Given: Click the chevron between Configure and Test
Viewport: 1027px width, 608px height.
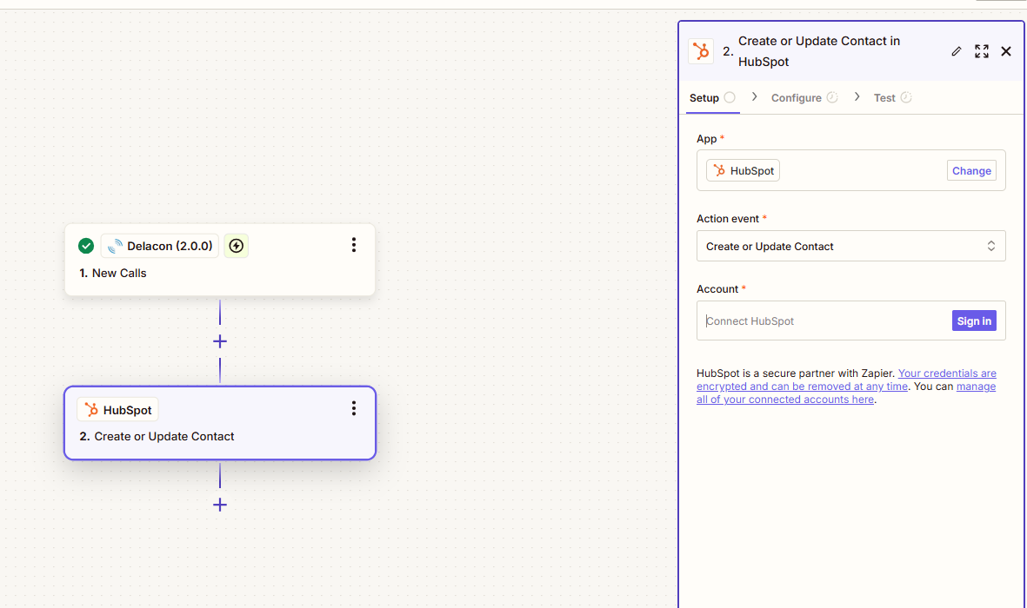Looking at the screenshot, I should point(857,97).
